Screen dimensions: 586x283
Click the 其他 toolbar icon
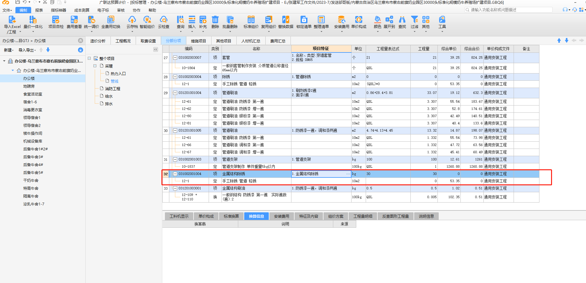pyautogui.click(x=426, y=19)
